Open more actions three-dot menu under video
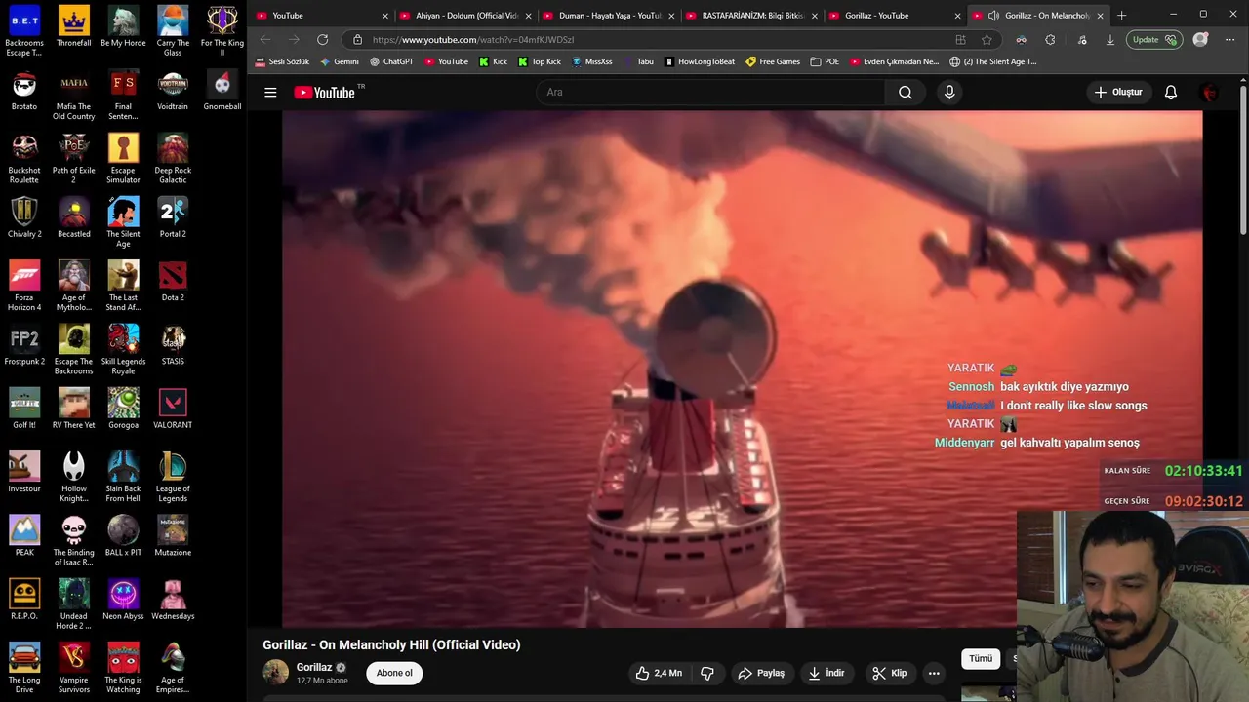This screenshot has height=702, width=1249. click(934, 673)
